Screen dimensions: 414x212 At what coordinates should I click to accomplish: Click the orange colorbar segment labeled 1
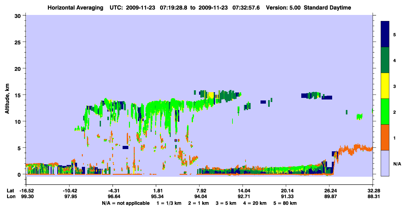pyautogui.click(x=385, y=137)
